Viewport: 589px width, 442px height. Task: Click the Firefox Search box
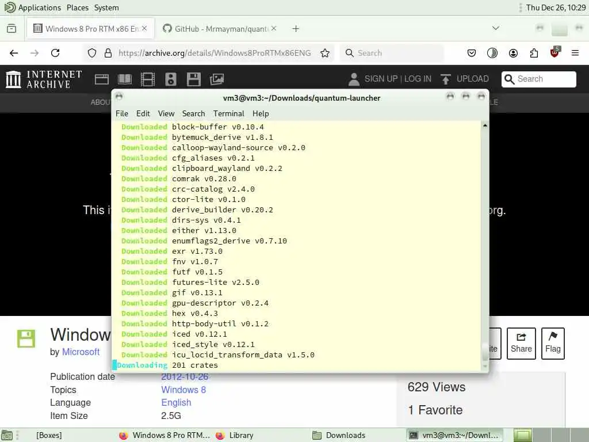(392, 53)
